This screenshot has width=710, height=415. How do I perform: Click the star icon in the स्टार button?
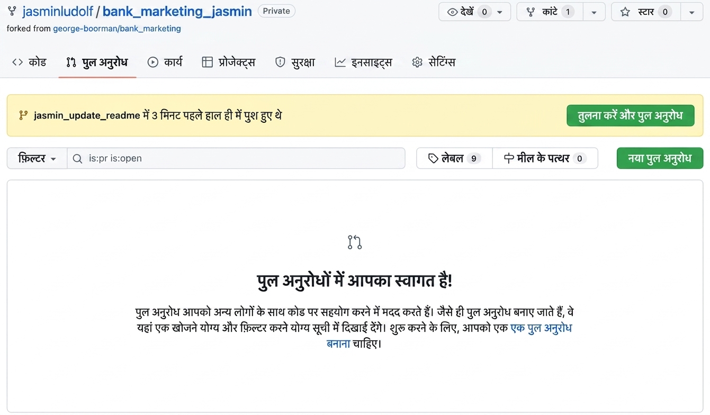tap(625, 12)
